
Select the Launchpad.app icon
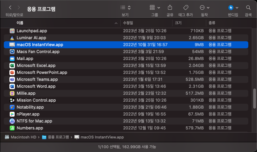tap(12, 31)
